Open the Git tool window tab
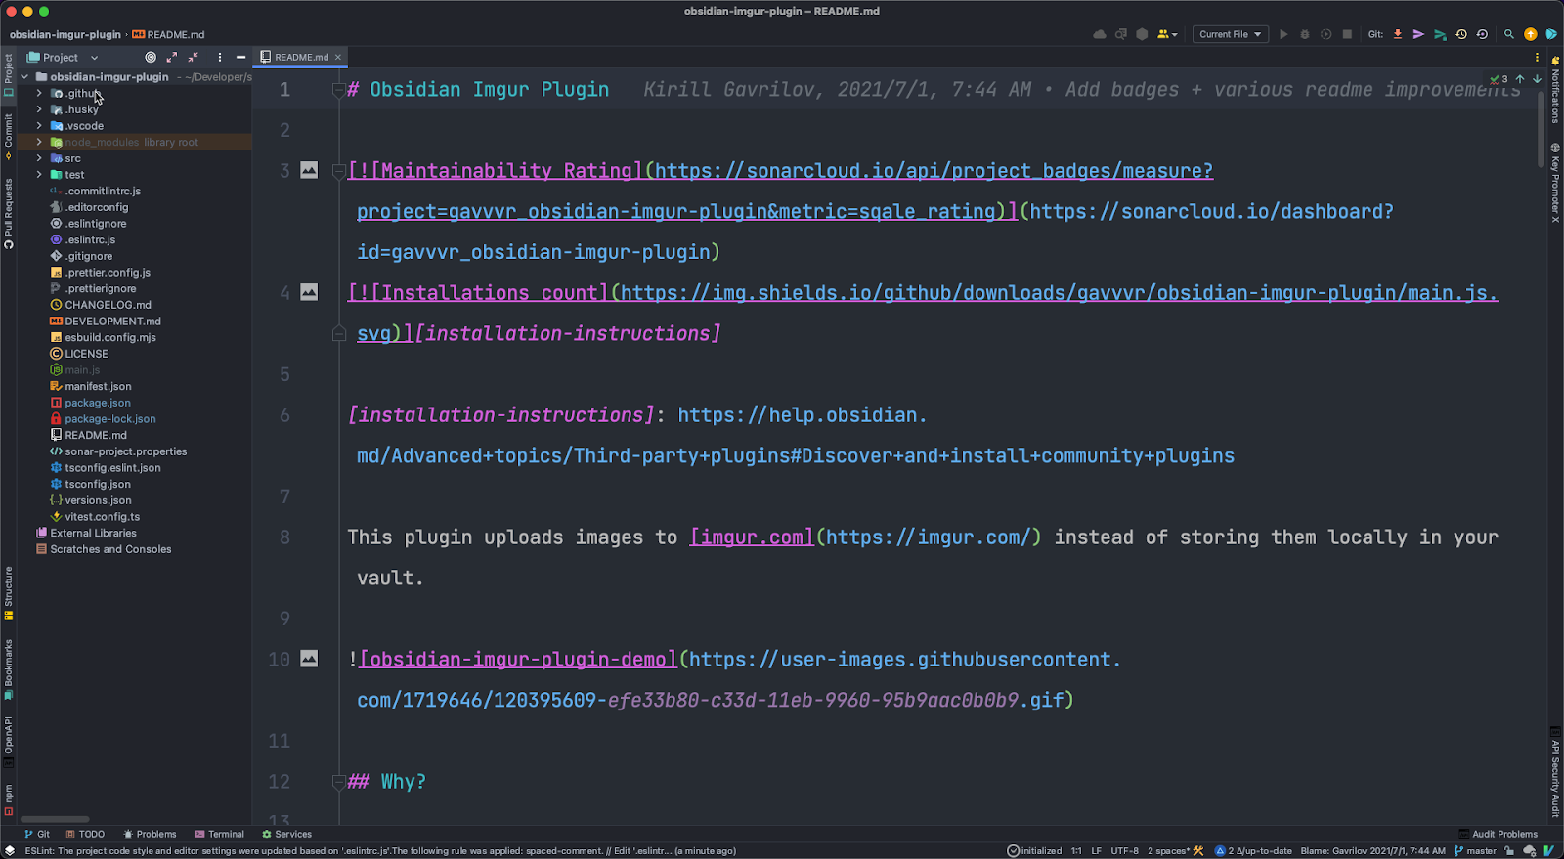The image size is (1564, 859). (x=37, y=834)
